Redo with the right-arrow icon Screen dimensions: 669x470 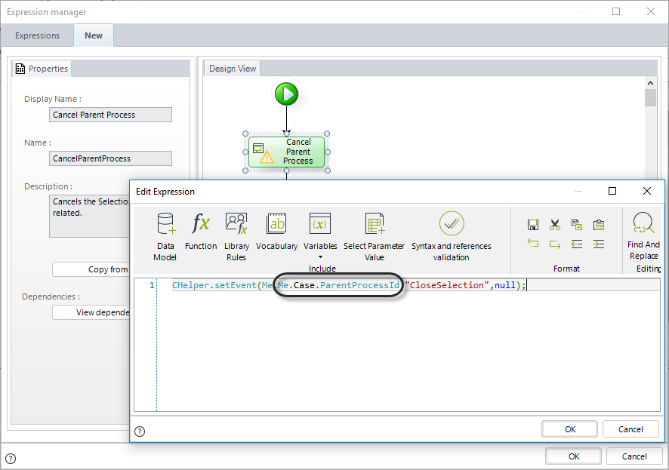[555, 244]
